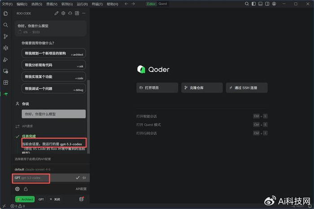Click the Roo Code chat scrollbar
The image size is (314, 209).
[88, 117]
